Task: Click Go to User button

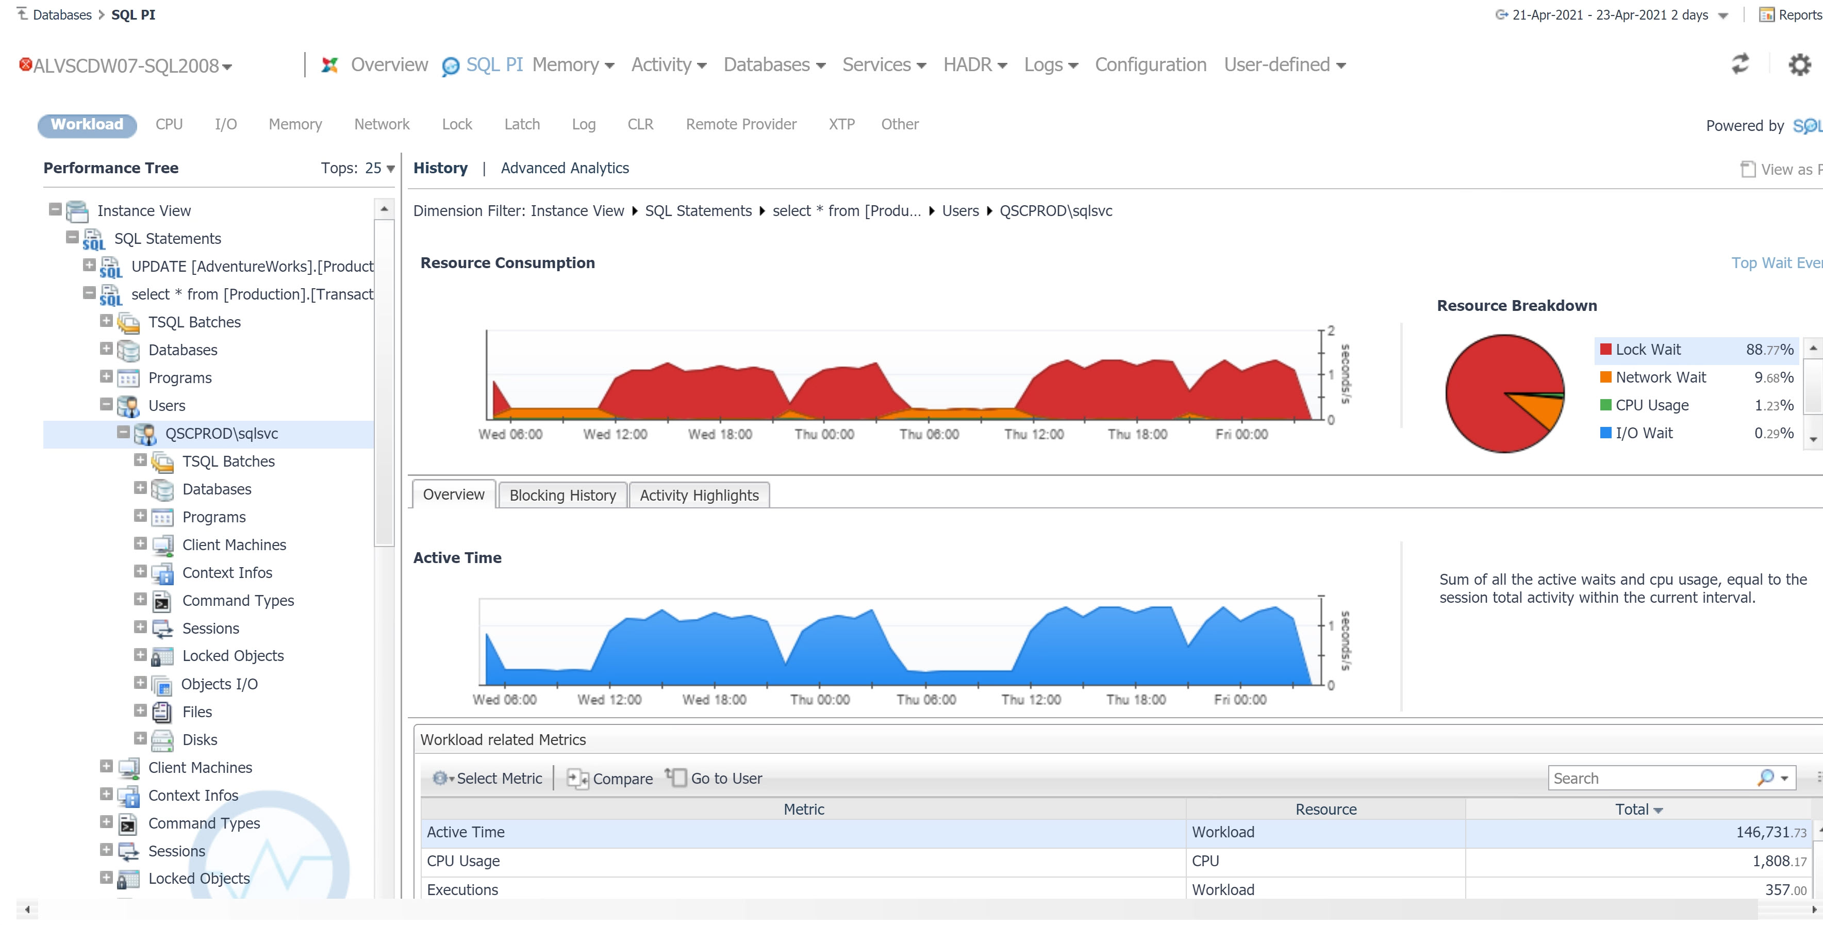Action: 714,779
